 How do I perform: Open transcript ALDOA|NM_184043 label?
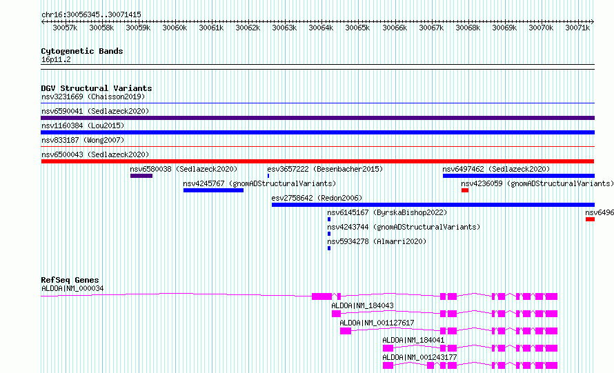362,305
